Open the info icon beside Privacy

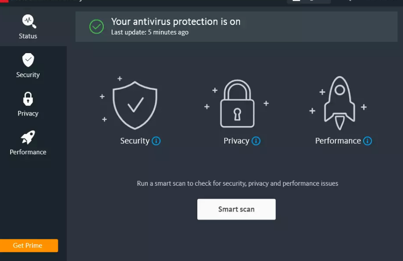[256, 141]
